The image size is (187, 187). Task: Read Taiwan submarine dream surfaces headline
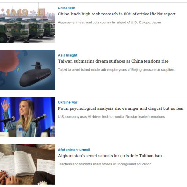coord(113,61)
